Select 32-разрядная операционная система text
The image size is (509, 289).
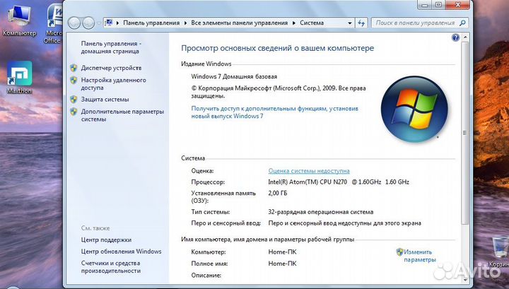click(x=321, y=212)
